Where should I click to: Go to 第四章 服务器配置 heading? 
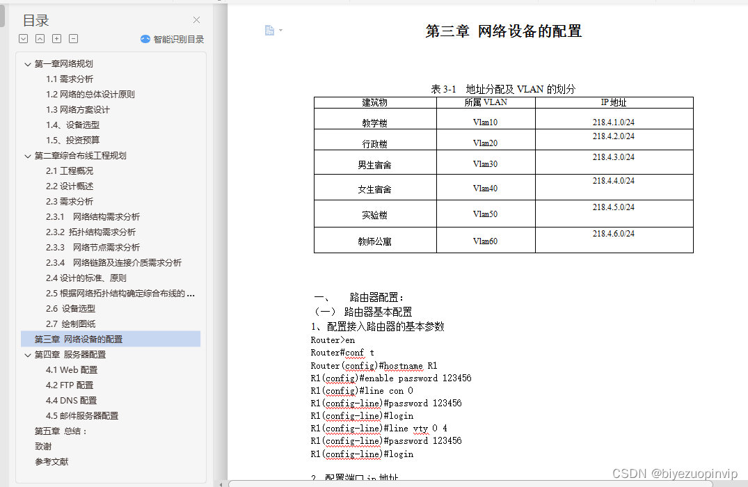[70, 354]
